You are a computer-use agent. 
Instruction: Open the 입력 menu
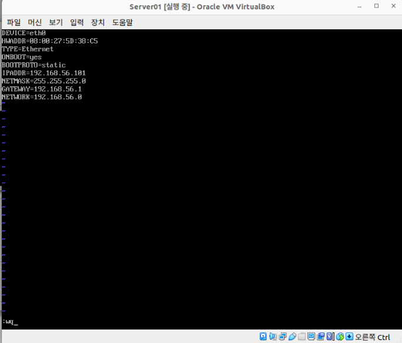pos(77,22)
